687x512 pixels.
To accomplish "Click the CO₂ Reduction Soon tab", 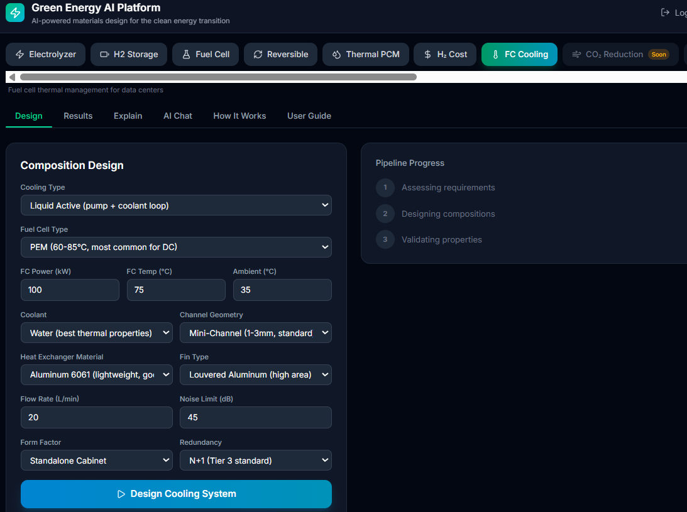I will pyautogui.click(x=620, y=54).
